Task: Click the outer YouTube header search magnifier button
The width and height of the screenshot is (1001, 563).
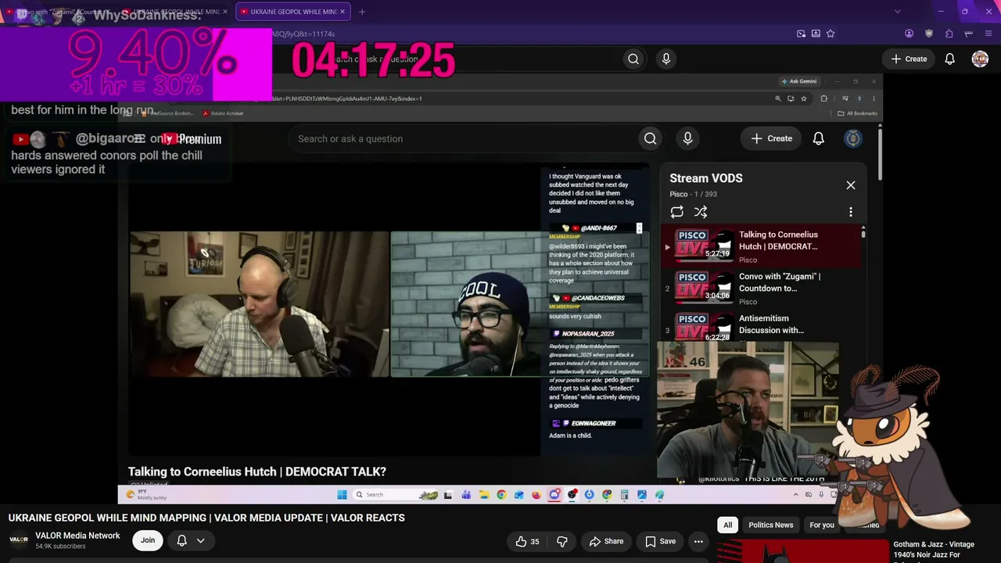Action: click(x=633, y=59)
